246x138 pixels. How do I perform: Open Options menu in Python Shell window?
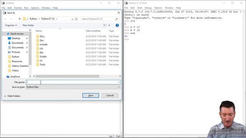158,8
